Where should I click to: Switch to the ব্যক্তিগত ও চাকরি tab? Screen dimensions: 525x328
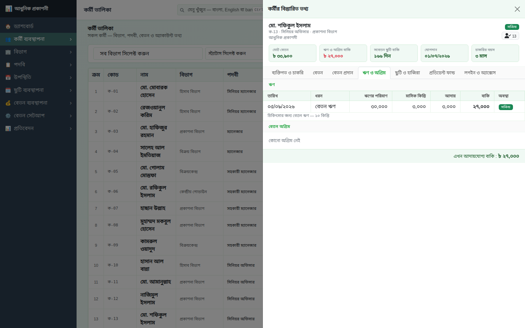click(x=288, y=73)
